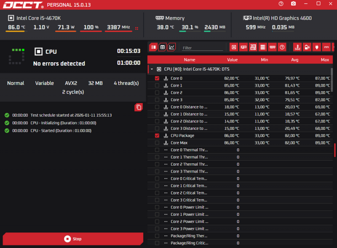Toggle the power plug sensor filter
Viewport: 337px width, 248px height.
[317, 47]
